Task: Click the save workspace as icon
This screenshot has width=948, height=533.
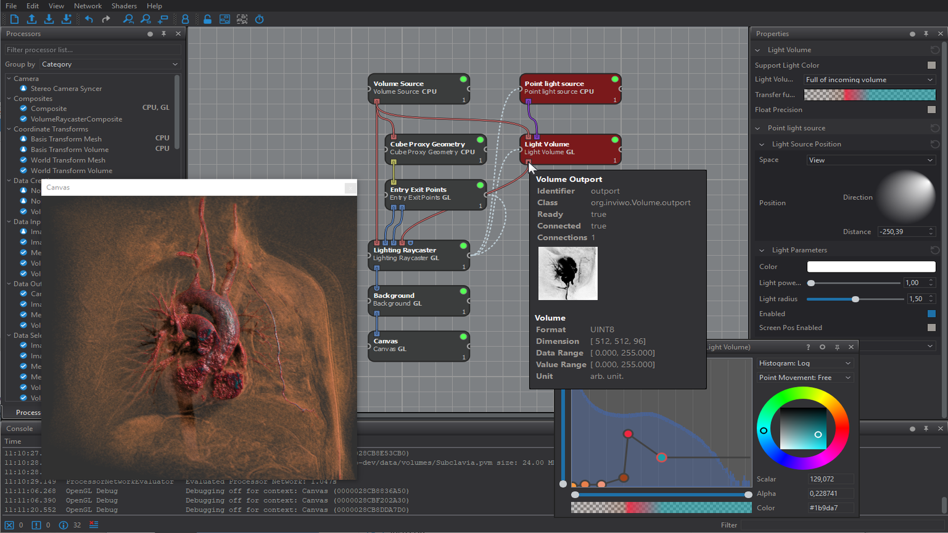Action: click(x=66, y=19)
